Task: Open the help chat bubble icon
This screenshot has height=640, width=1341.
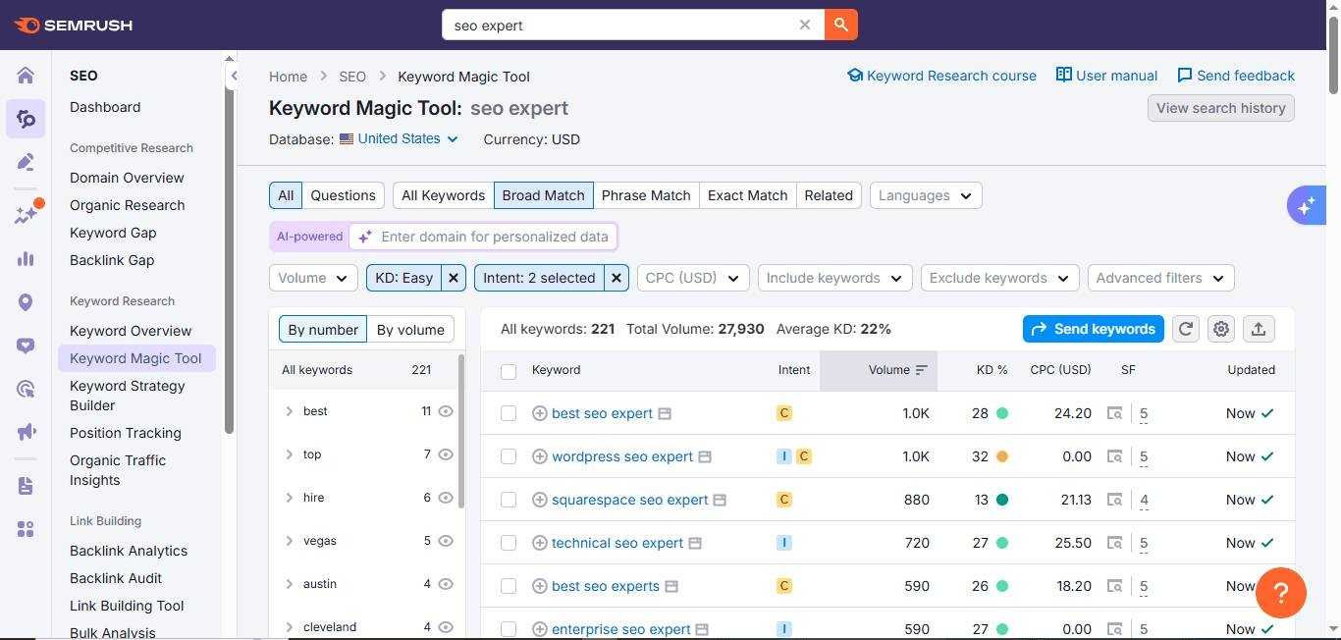Action: coord(1280,592)
